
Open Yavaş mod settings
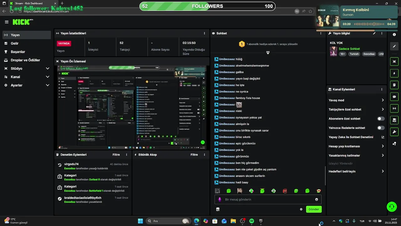(357, 100)
